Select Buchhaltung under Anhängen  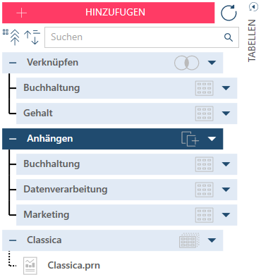point(126,164)
